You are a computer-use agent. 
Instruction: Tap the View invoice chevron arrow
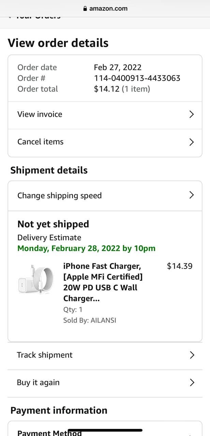pos(192,114)
